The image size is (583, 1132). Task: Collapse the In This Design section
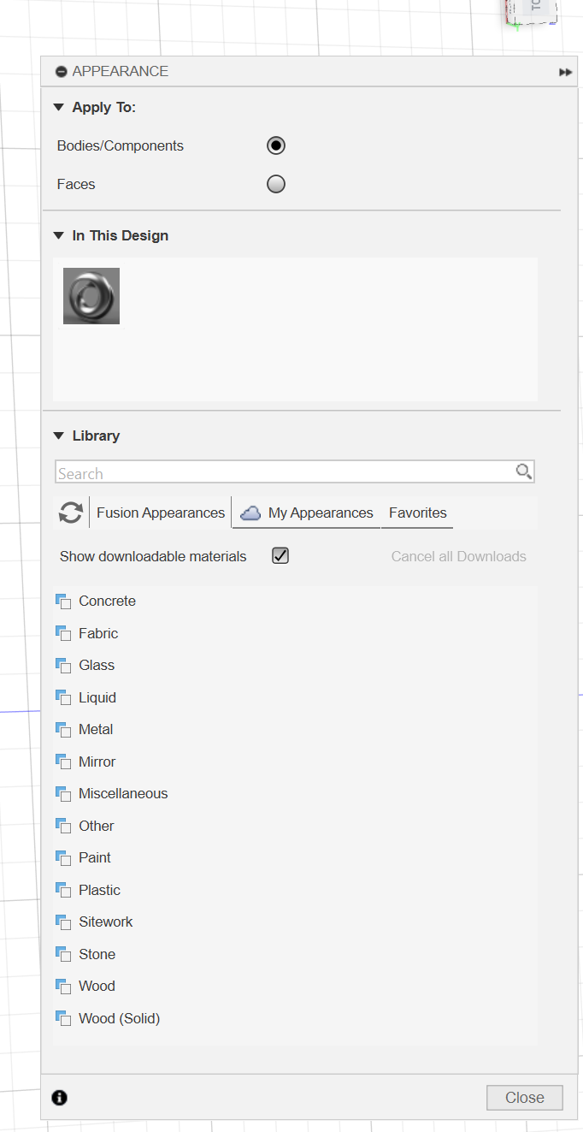(59, 236)
